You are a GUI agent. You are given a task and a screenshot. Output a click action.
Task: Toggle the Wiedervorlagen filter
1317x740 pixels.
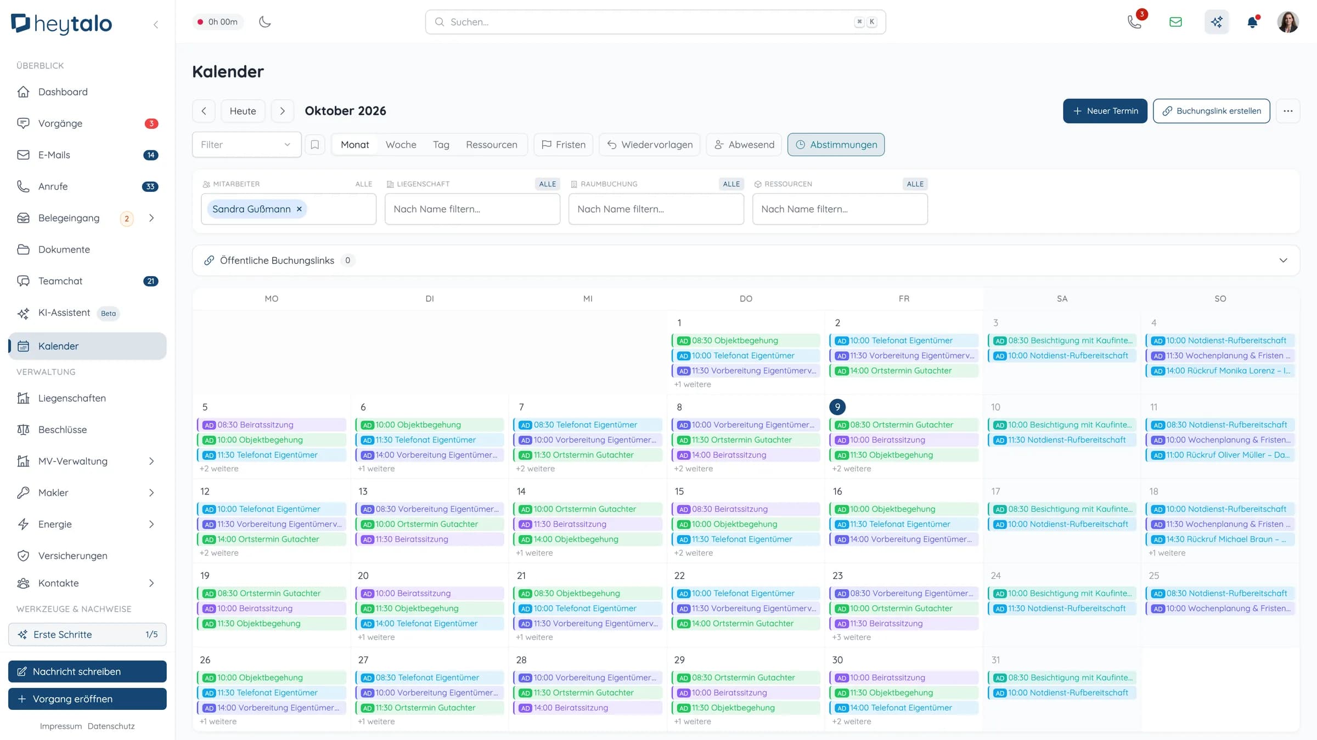coord(649,145)
